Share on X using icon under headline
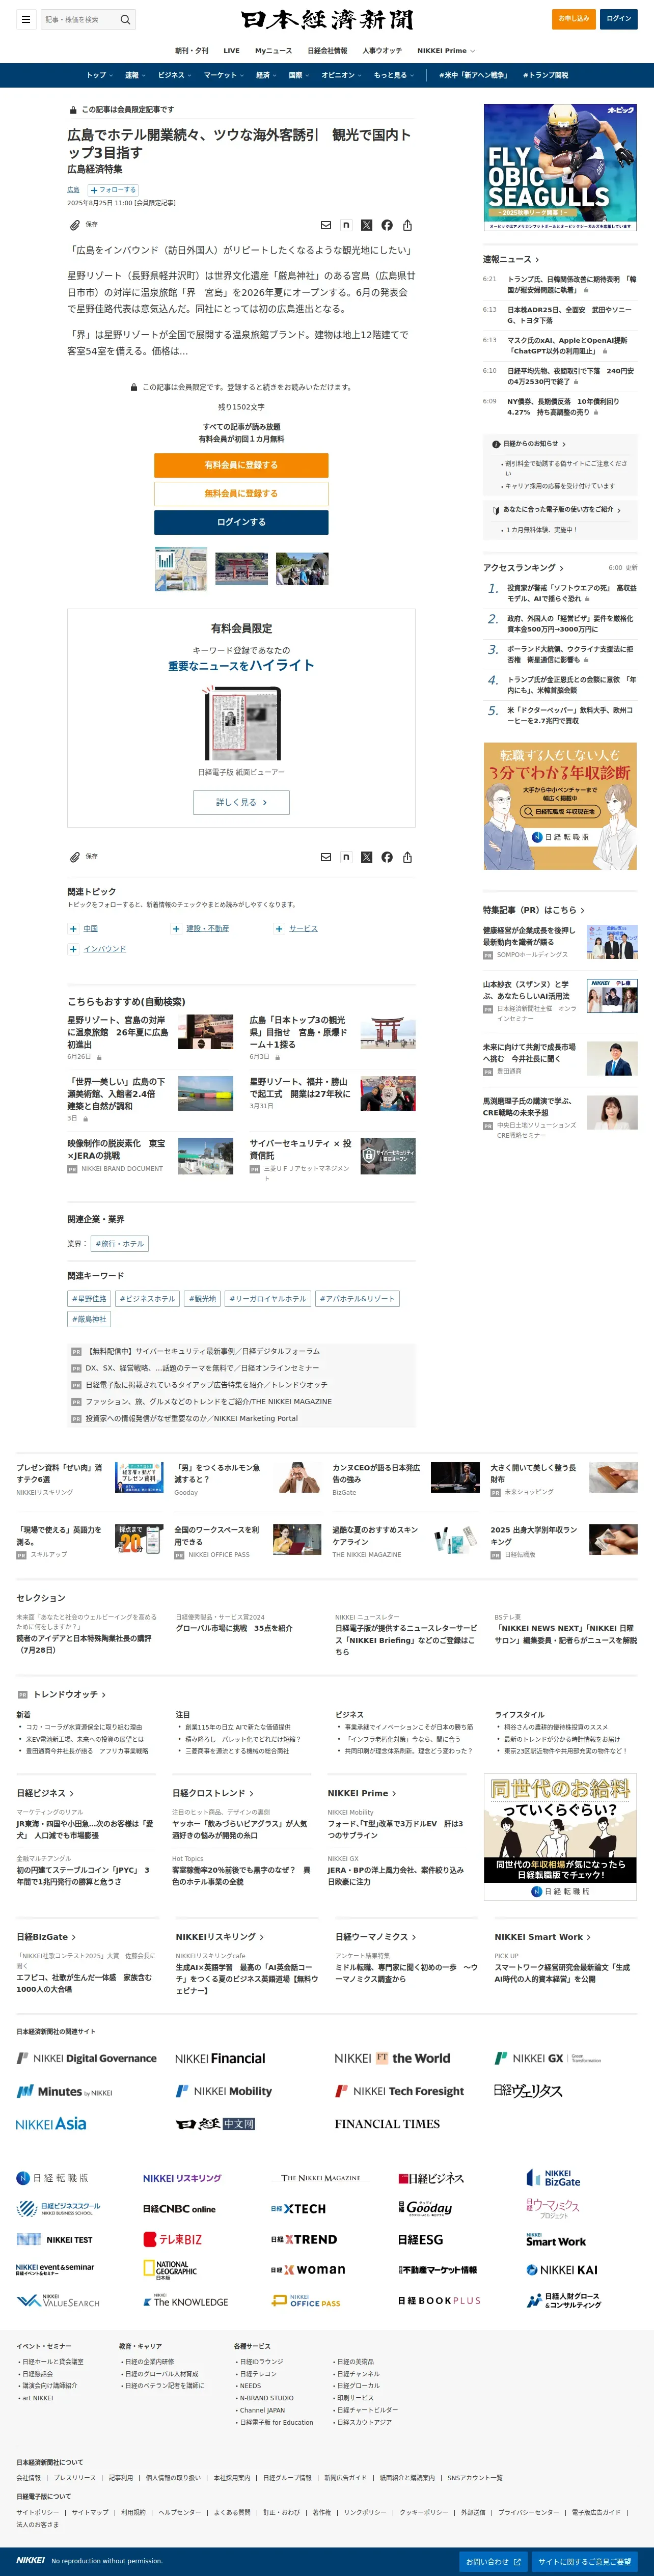Screen dimensions: 654x2576 coord(366,225)
